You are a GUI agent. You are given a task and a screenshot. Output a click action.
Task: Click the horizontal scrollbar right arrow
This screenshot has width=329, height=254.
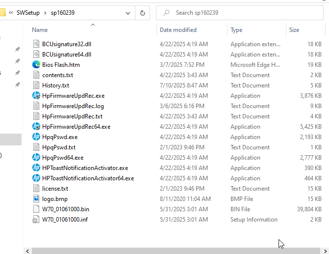pos(325,251)
